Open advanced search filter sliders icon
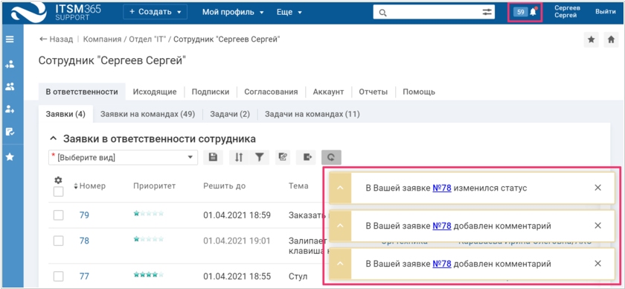625x289 pixels. click(487, 12)
